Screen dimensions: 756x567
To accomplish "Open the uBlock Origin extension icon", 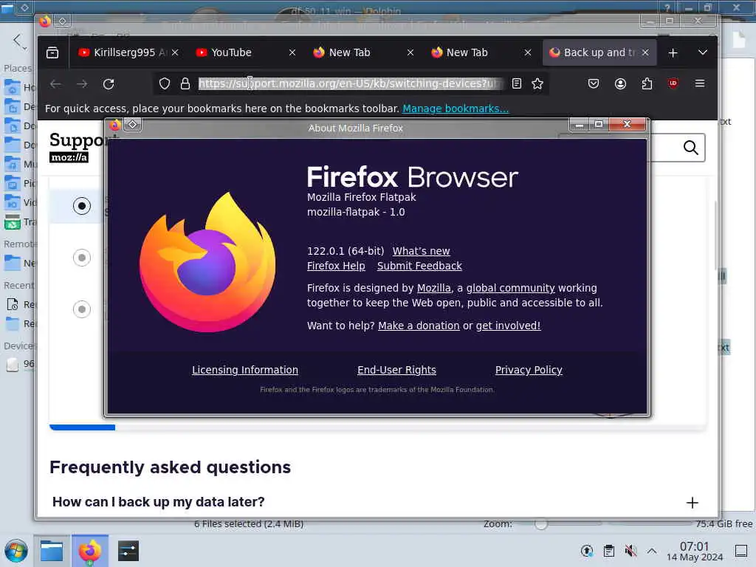I will pos(673,84).
